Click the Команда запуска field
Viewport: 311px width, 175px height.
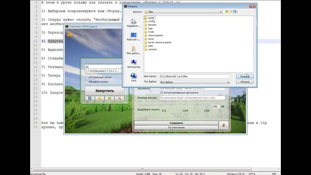pyautogui.click(x=192, y=98)
